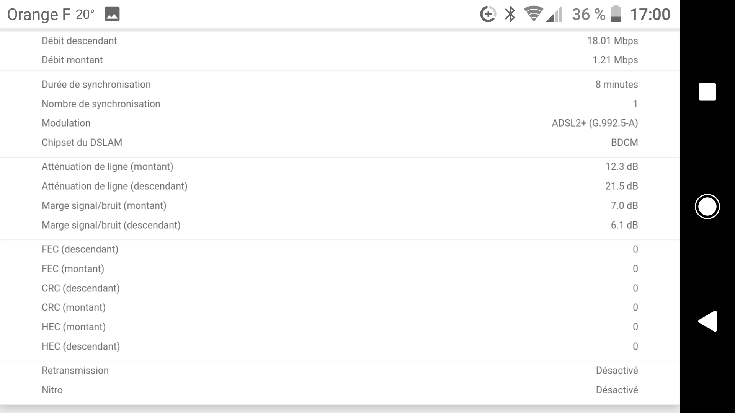The width and height of the screenshot is (735, 413).
Task: Tap the Nitro Désactivé status
Action: pyautogui.click(x=617, y=390)
